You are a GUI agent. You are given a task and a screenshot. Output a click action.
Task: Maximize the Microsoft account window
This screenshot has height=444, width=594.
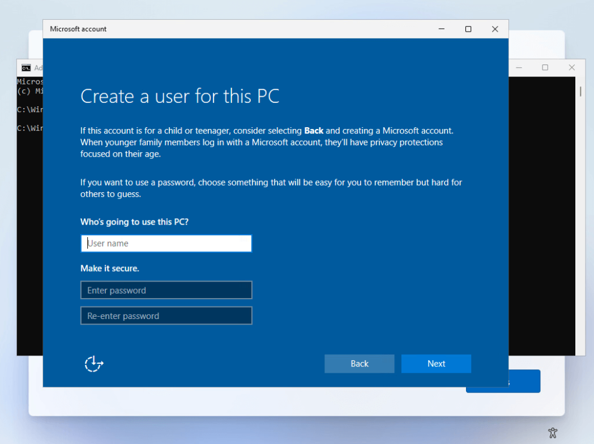tap(468, 29)
